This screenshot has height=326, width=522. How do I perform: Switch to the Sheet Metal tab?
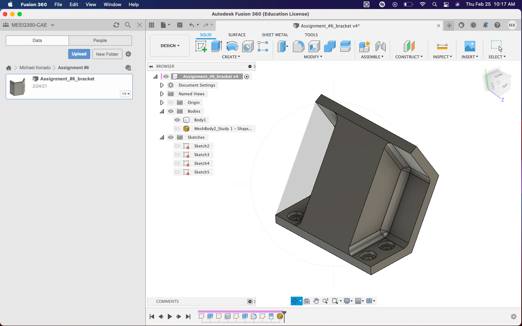[x=275, y=34]
